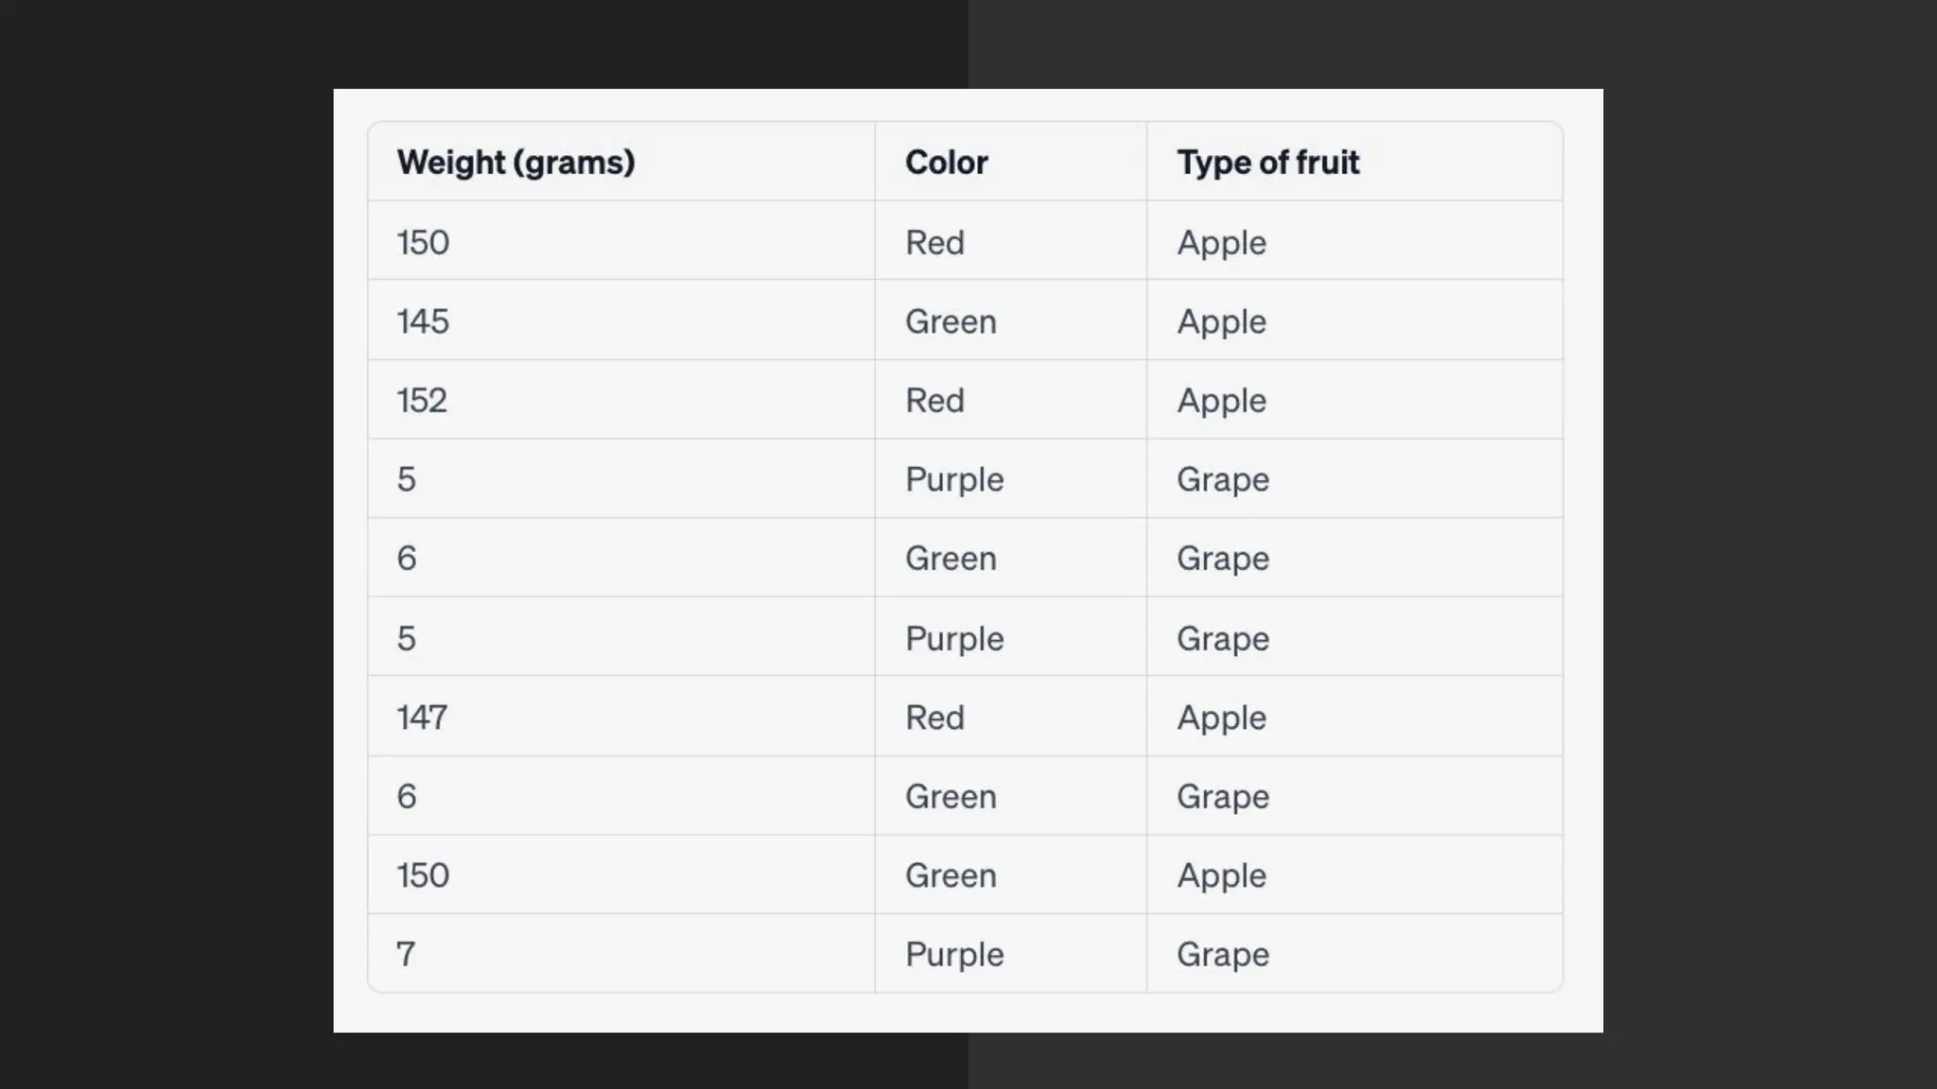Viewport: 1937px width, 1089px height.
Task: Click "Purple" in the 7-gram row
Action: tap(954, 954)
